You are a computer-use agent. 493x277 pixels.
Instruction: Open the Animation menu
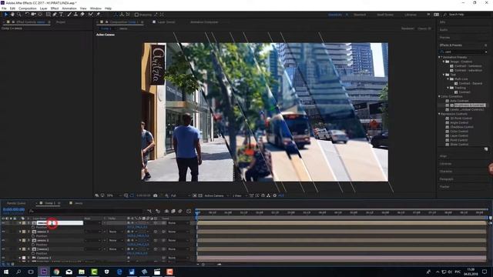click(69, 8)
